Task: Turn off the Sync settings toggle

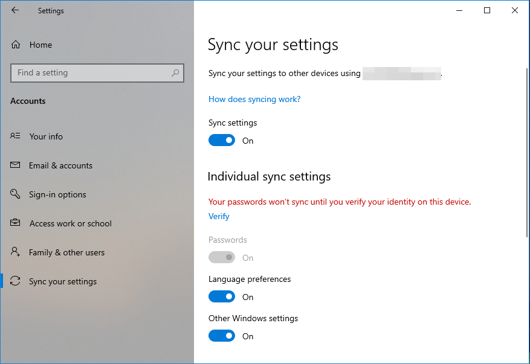Action: coord(222,140)
